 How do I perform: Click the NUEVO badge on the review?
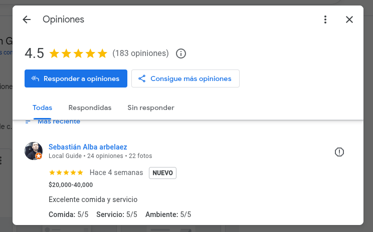point(162,173)
